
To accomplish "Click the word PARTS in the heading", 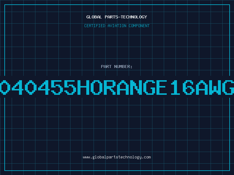I will 111,17.
